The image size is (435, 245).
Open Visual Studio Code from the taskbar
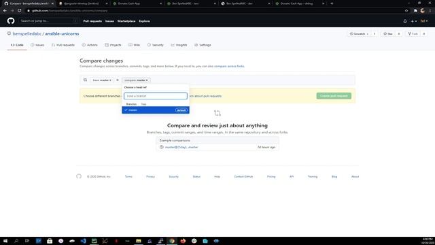[83, 241]
